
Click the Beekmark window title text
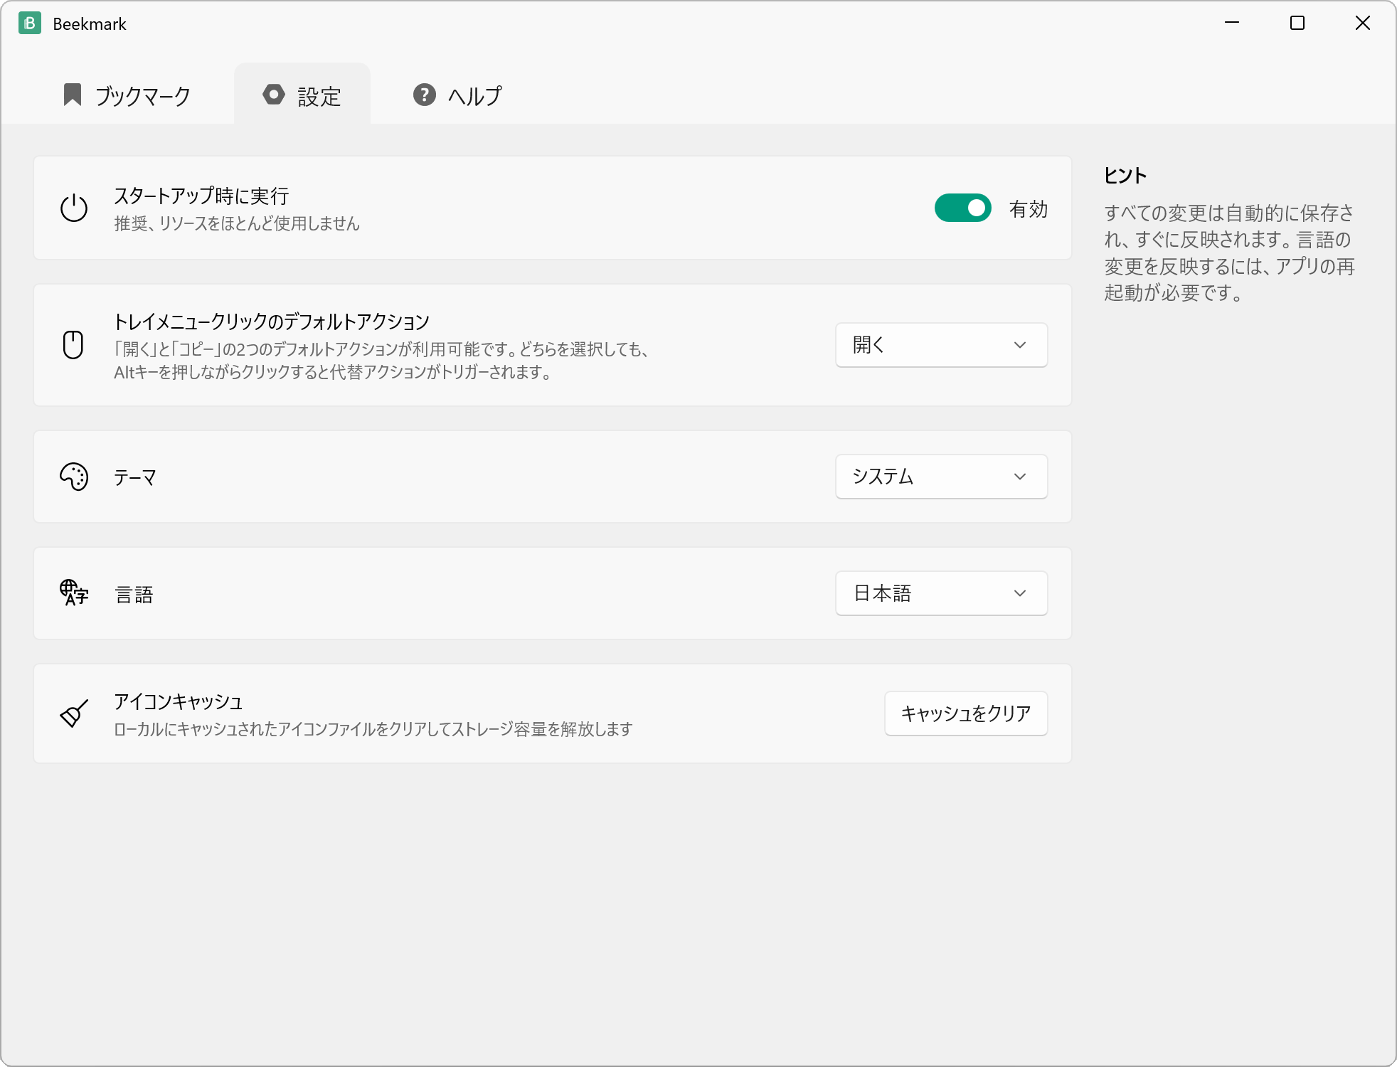tap(90, 24)
